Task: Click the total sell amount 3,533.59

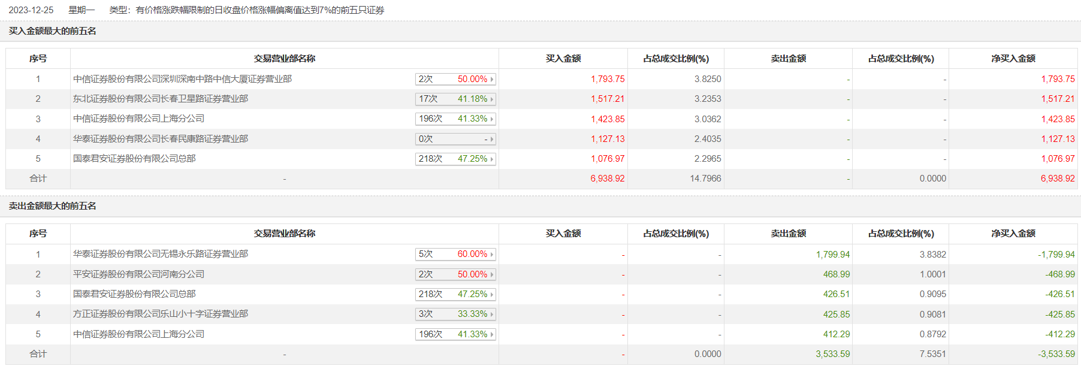Action: coord(833,354)
